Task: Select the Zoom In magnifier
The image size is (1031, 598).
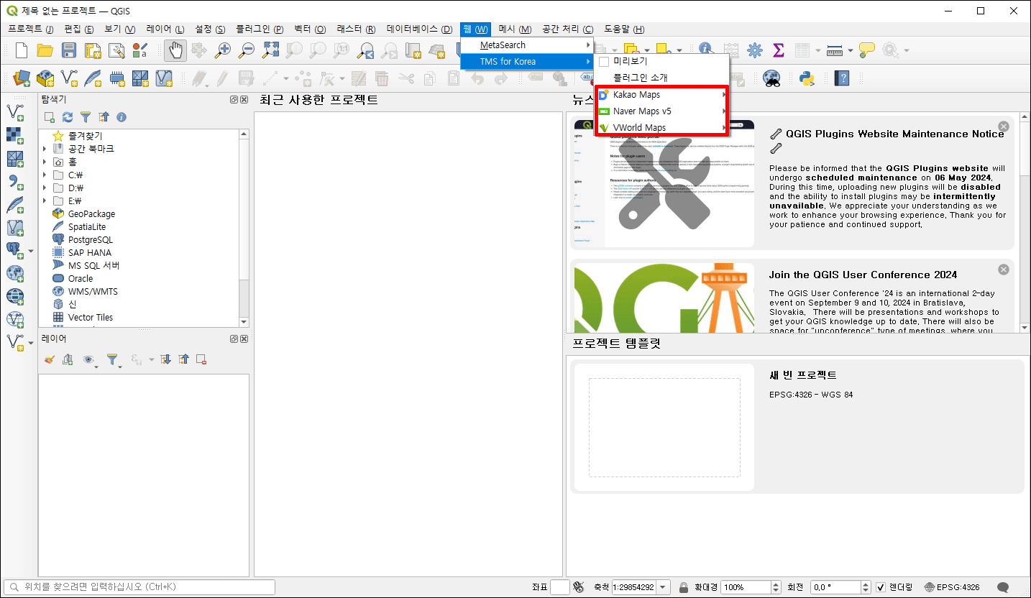Action: pos(223,50)
